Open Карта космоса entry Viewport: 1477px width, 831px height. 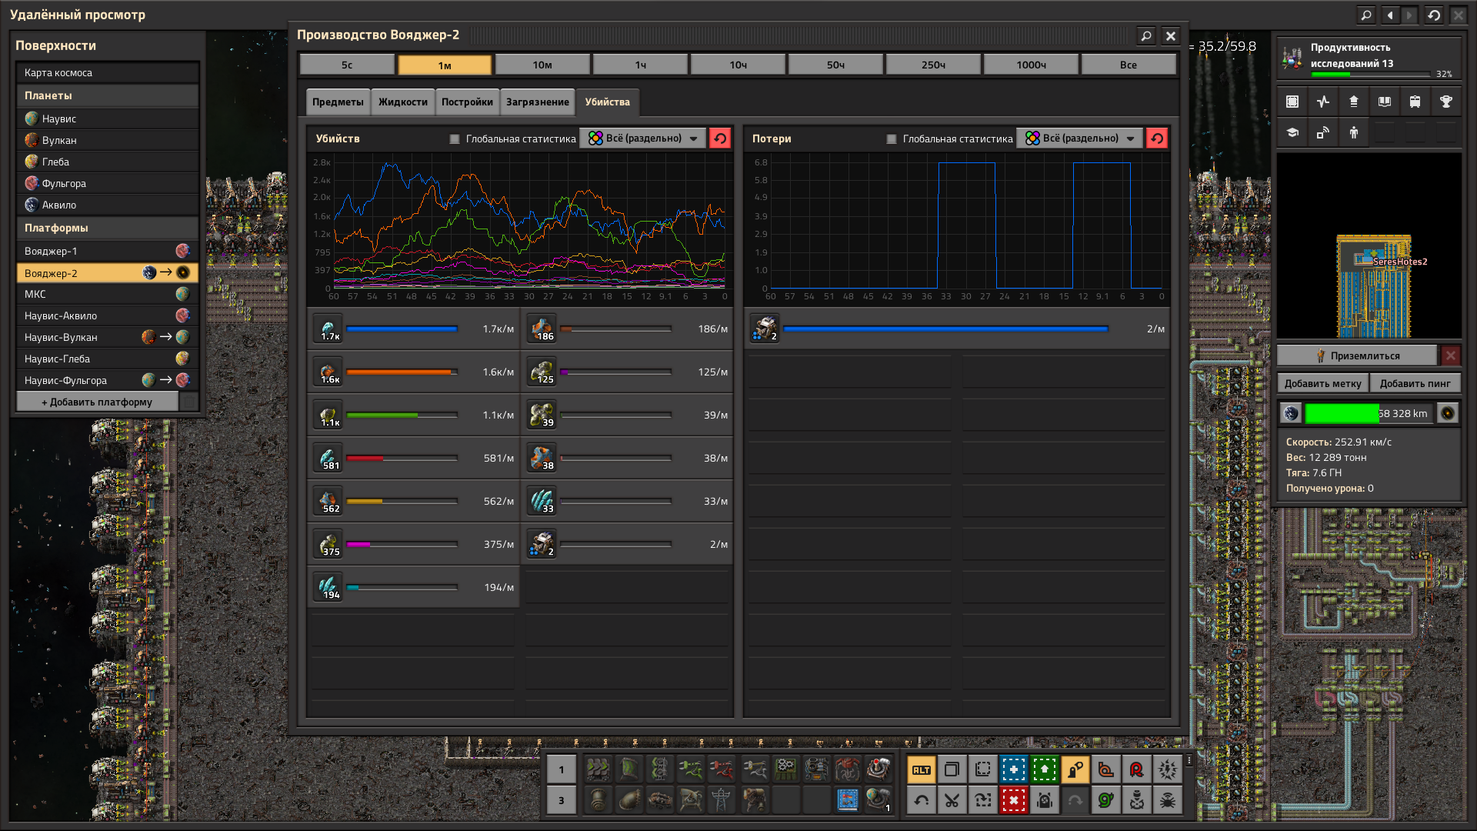click(108, 72)
